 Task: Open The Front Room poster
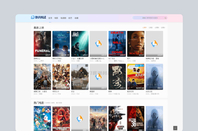[136, 44]
